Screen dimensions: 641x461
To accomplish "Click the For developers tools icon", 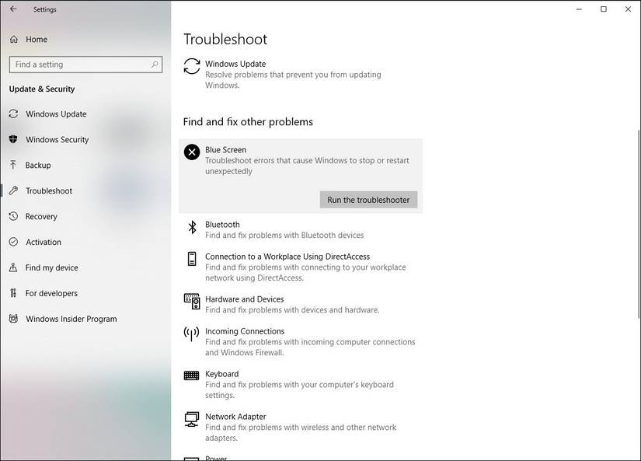I will (13, 293).
